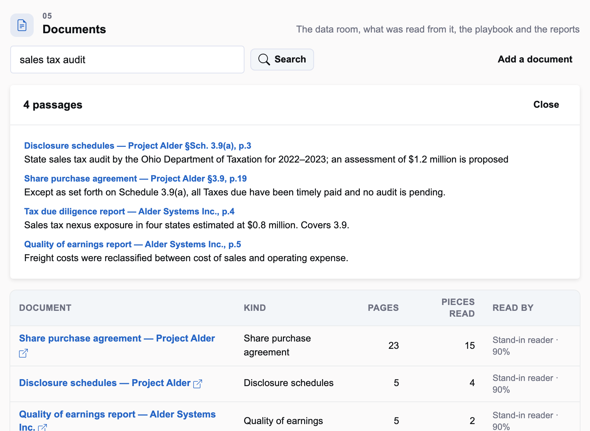Click the data room description subtitle
The height and width of the screenshot is (431, 590).
(x=438, y=29)
